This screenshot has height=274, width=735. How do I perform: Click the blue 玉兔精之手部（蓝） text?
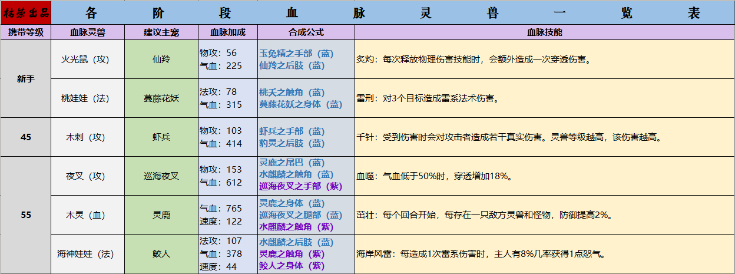pos(296,53)
